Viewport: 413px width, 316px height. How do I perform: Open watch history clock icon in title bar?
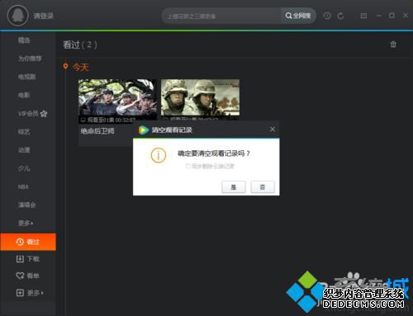(x=327, y=16)
